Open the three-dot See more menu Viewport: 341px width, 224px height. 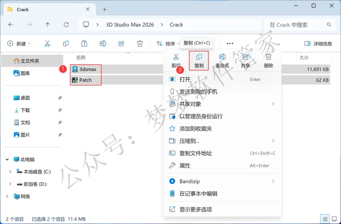click(230, 44)
